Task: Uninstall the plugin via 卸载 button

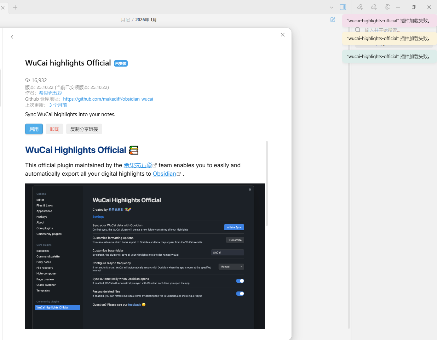Action: (x=54, y=129)
